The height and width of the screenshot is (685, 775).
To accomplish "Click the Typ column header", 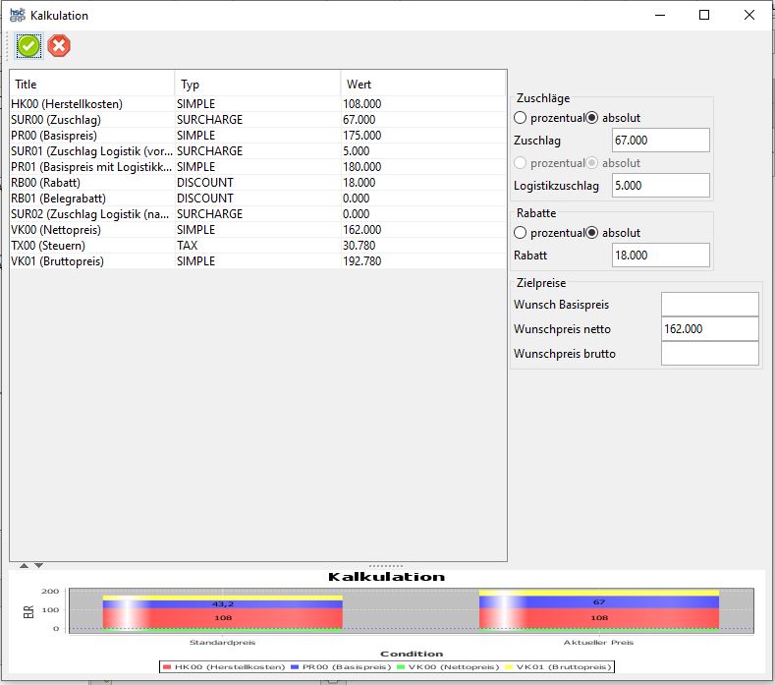I will coord(257,85).
